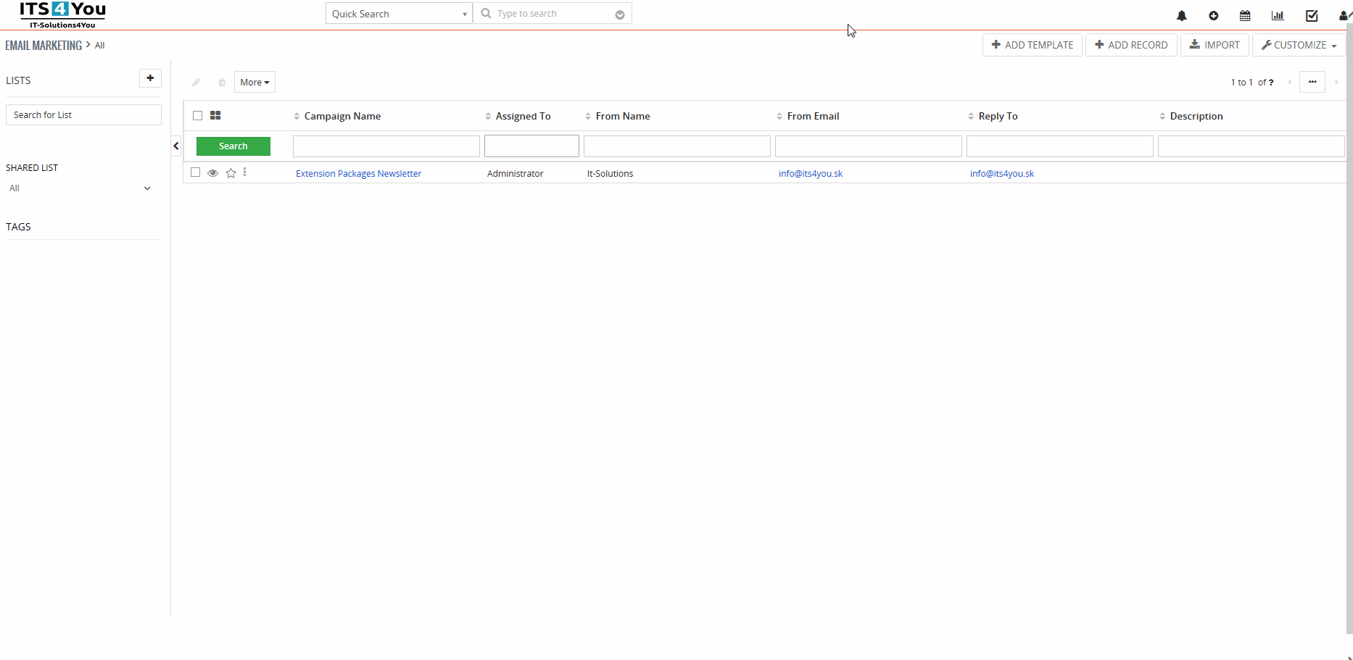This screenshot has height=660, width=1353.
Task: Open the Quick Search dropdown
Action: [x=399, y=14]
